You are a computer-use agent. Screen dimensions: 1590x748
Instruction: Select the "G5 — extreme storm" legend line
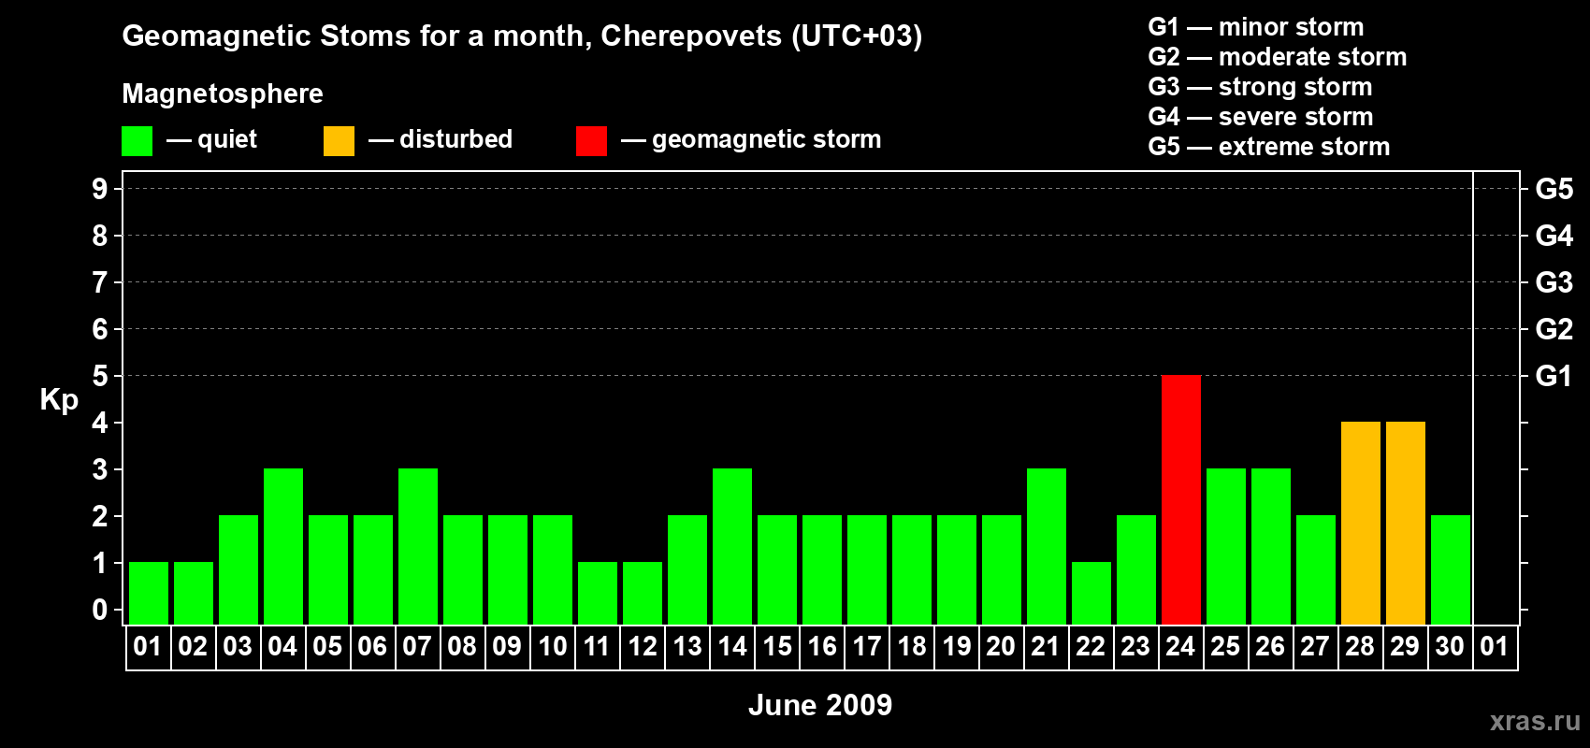[1269, 147]
